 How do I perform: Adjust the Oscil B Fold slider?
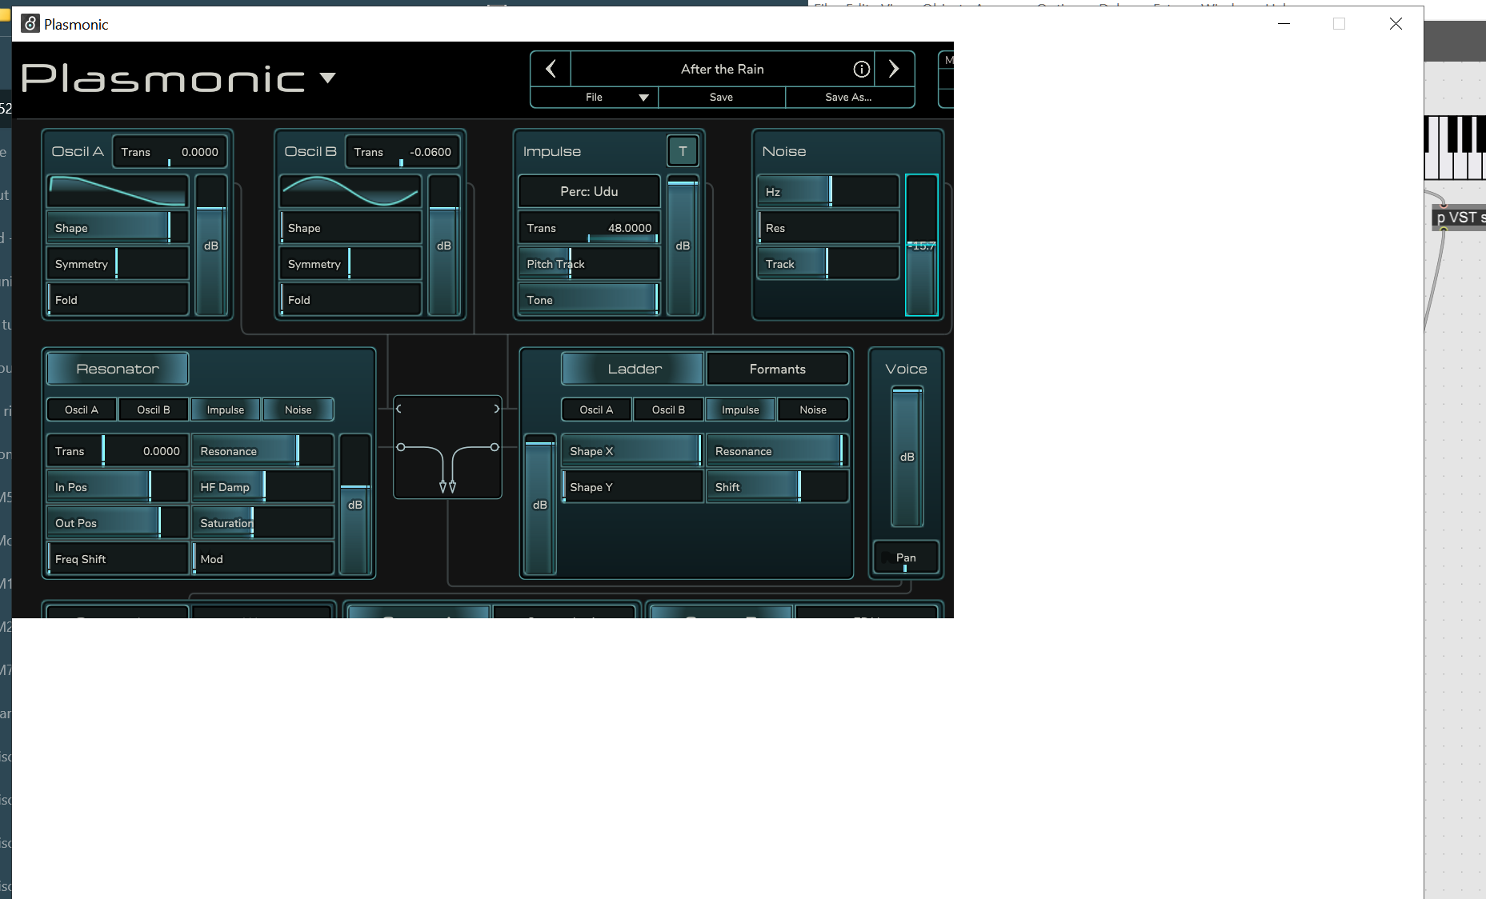click(350, 300)
